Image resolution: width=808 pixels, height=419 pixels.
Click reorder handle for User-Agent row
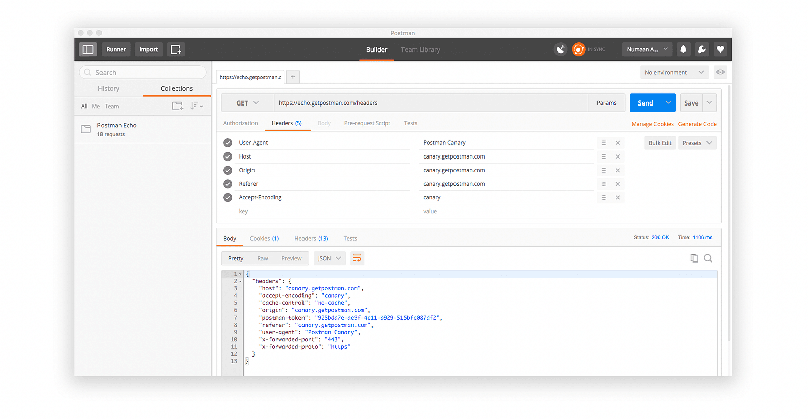coord(604,143)
